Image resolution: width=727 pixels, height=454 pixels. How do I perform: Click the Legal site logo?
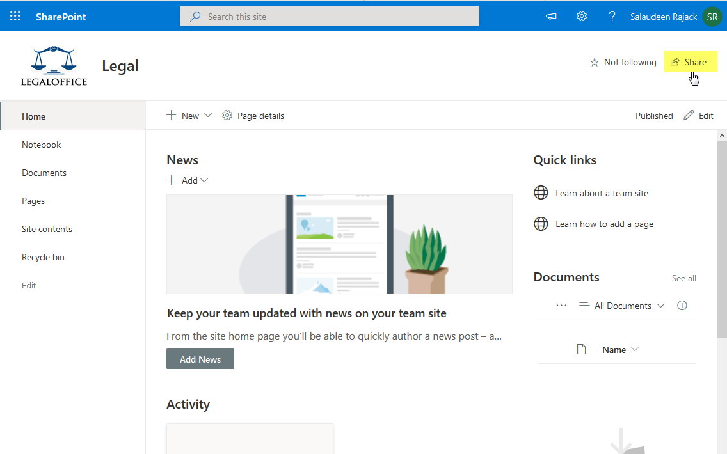pyautogui.click(x=54, y=65)
